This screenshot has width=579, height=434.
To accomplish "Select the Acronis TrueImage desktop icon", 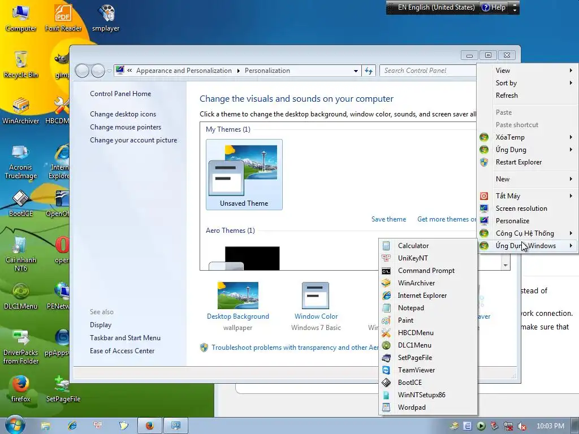I will [x=21, y=162].
